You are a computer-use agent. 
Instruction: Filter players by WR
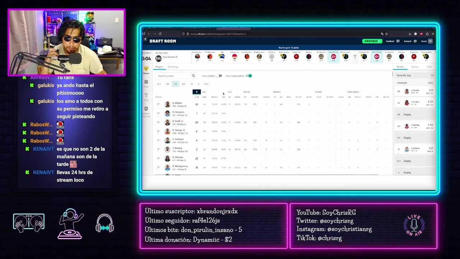point(184,84)
